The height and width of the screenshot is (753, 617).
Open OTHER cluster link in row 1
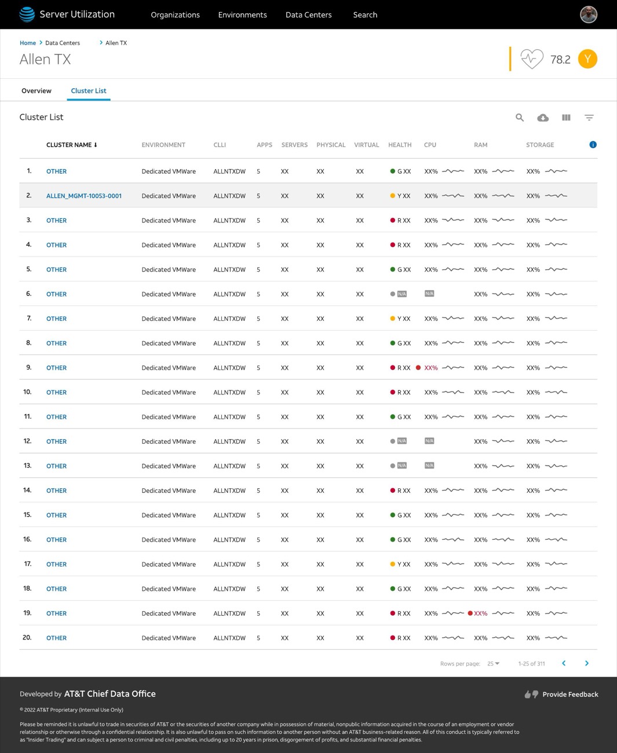56,171
